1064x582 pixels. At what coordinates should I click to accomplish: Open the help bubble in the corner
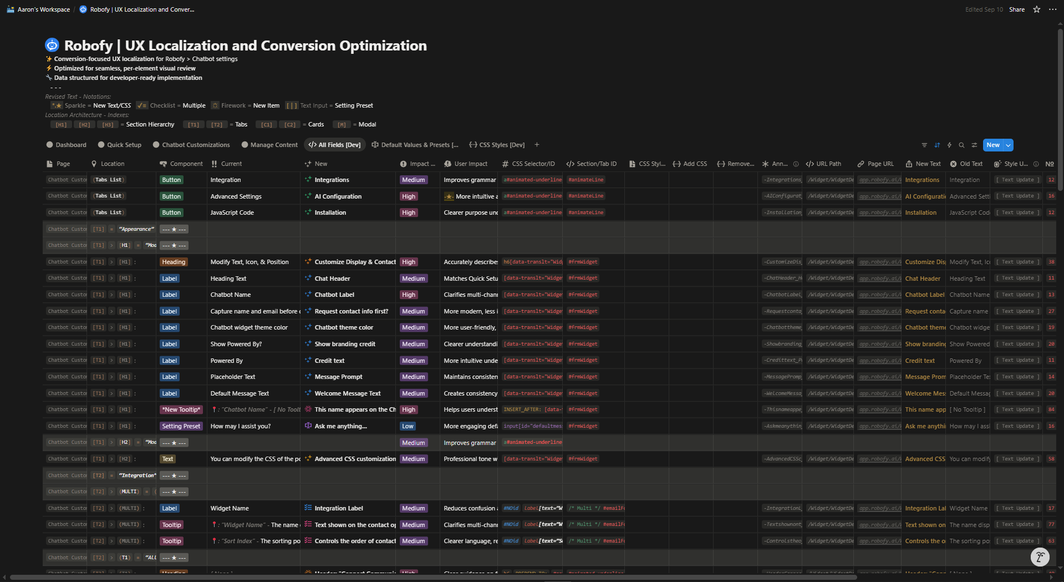tap(1040, 556)
